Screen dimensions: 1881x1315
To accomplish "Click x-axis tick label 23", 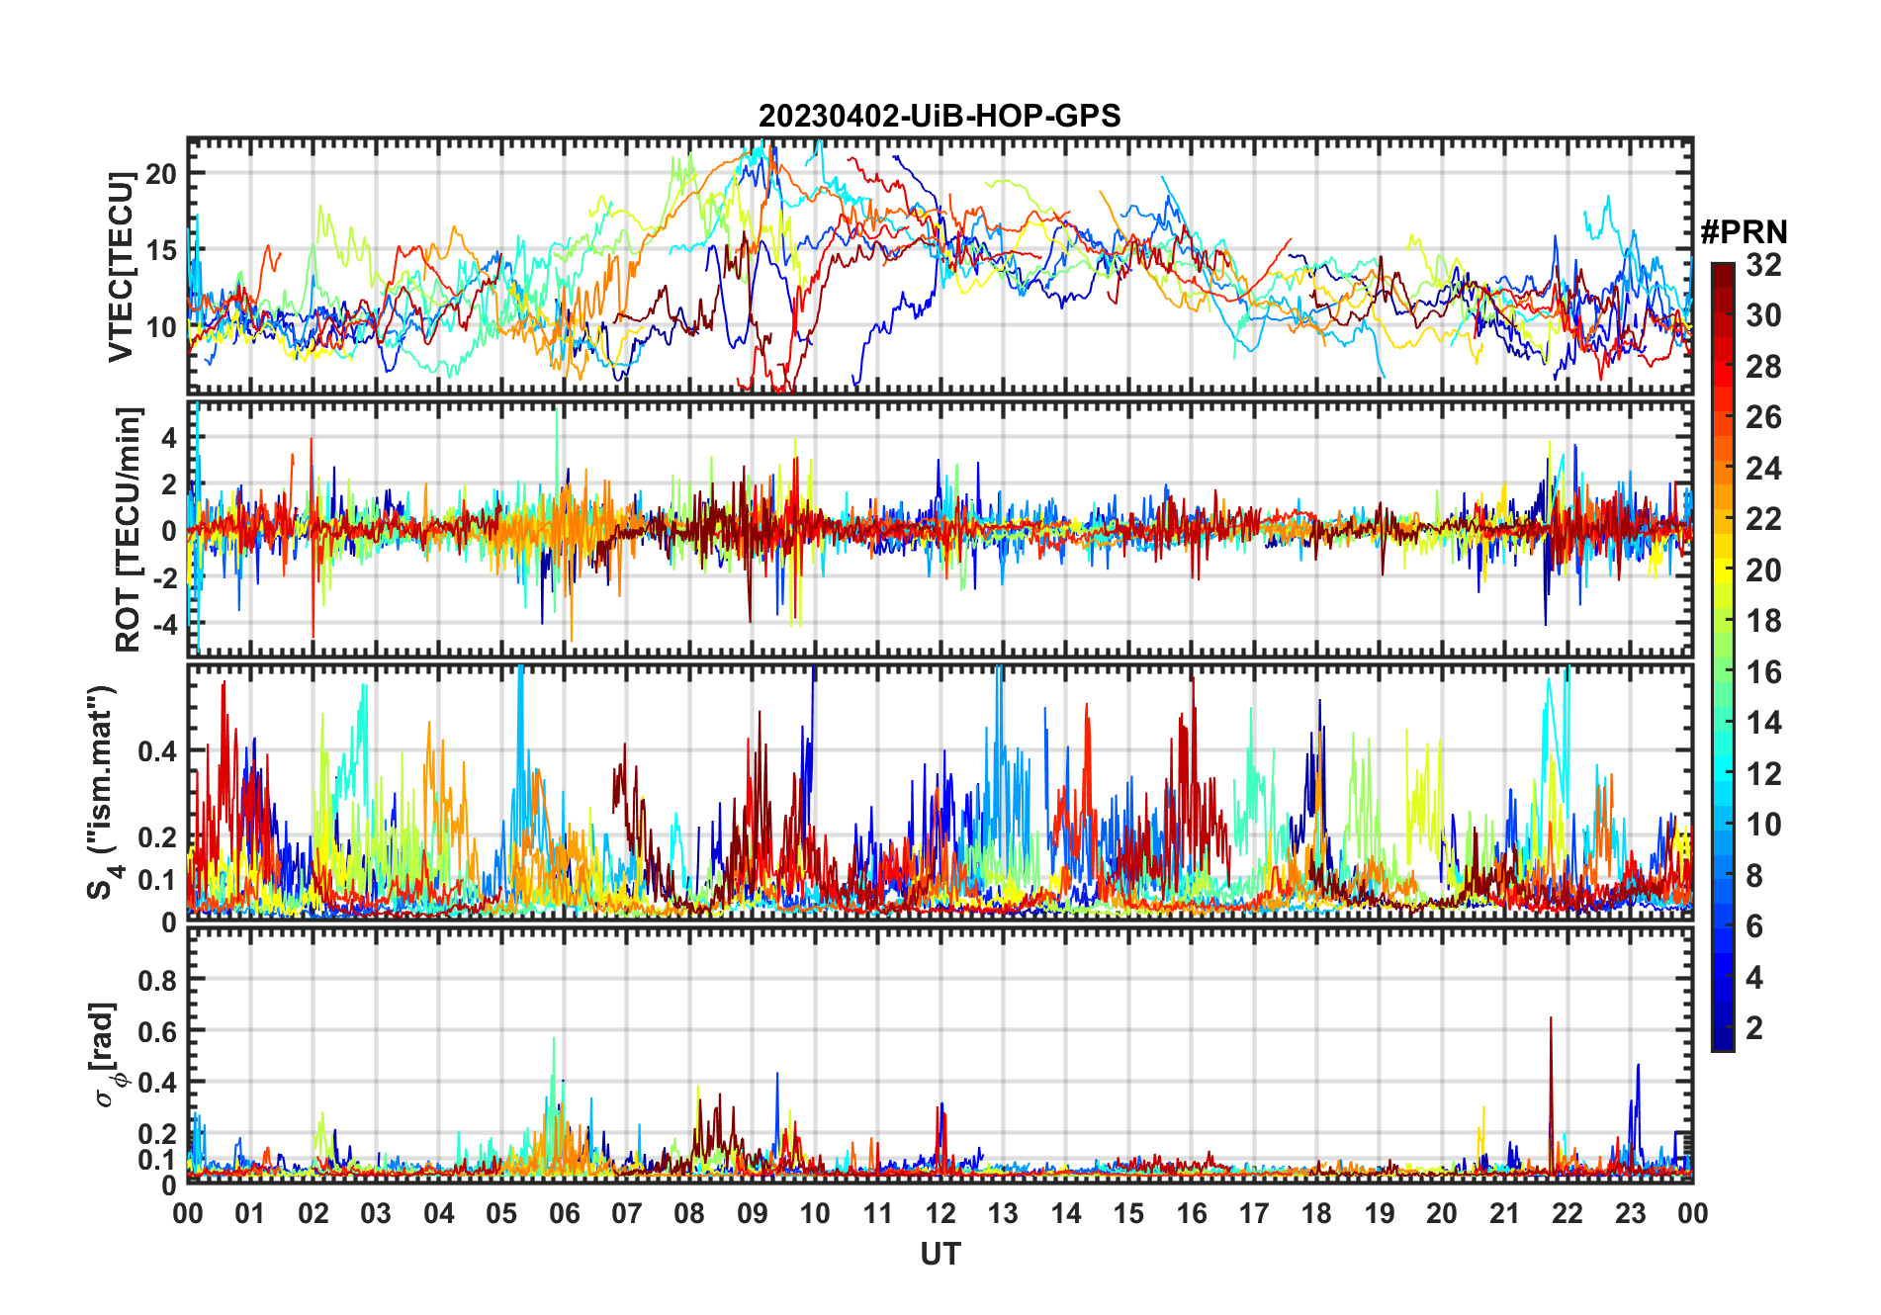I will click(x=1630, y=1213).
